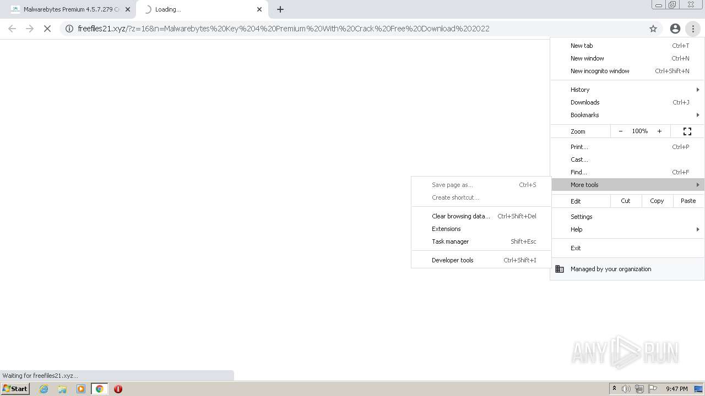705x396 pixels.
Task: Expand the Help submenu
Action: click(x=627, y=229)
